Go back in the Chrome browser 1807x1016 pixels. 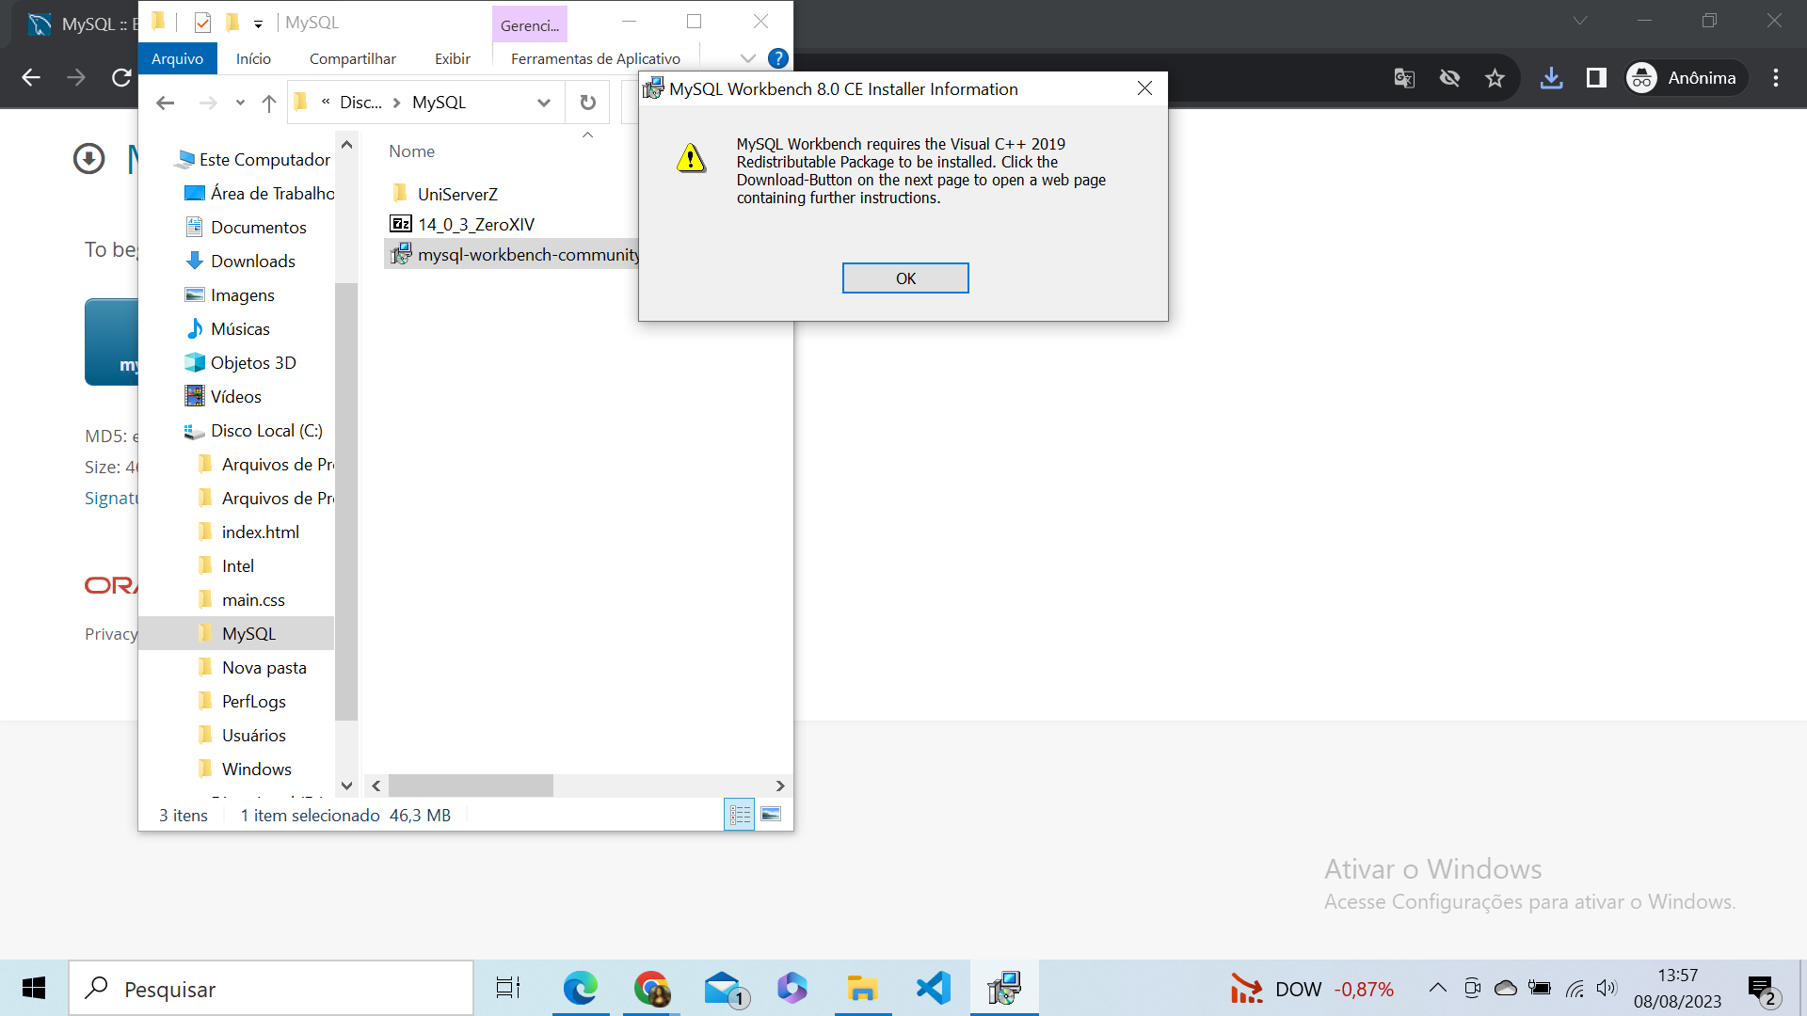(x=31, y=78)
